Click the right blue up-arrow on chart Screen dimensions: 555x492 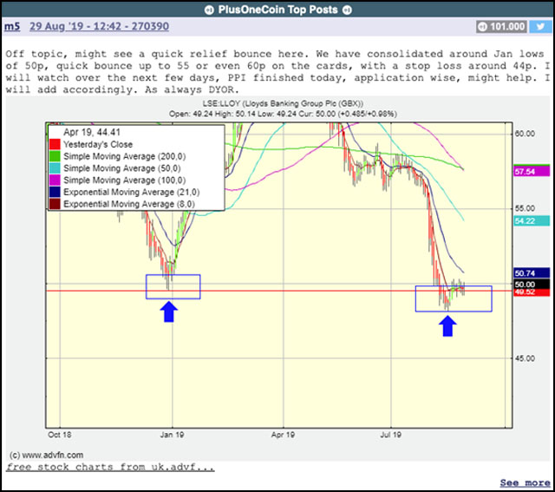point(447,325)
